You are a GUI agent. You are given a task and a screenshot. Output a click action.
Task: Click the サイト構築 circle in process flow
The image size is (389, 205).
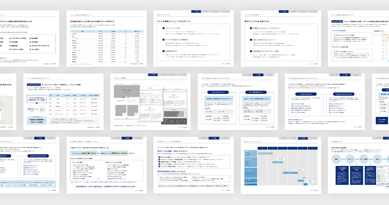(364, 159)
